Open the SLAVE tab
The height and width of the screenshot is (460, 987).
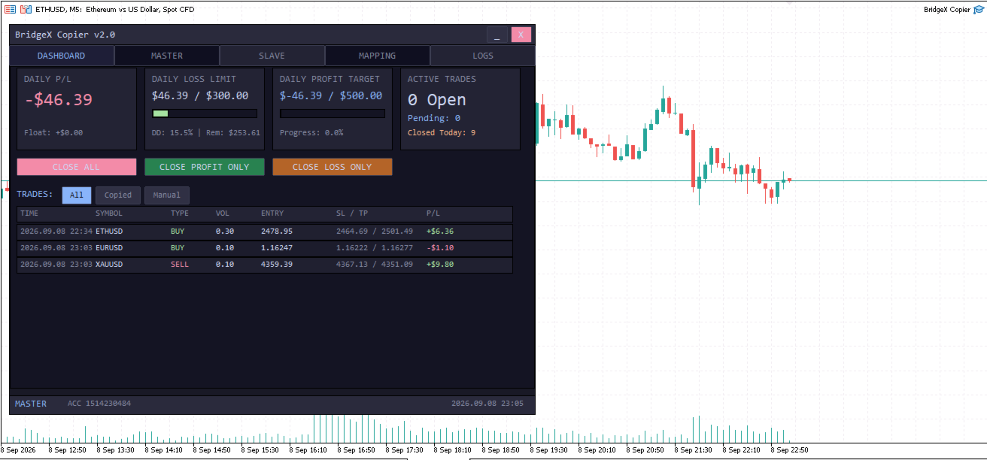click(x=272, y=56)
